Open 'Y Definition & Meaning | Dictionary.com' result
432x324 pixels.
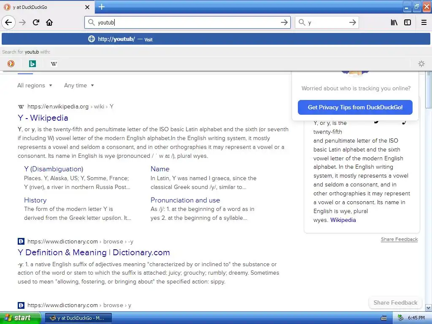[x=94, y=252]
